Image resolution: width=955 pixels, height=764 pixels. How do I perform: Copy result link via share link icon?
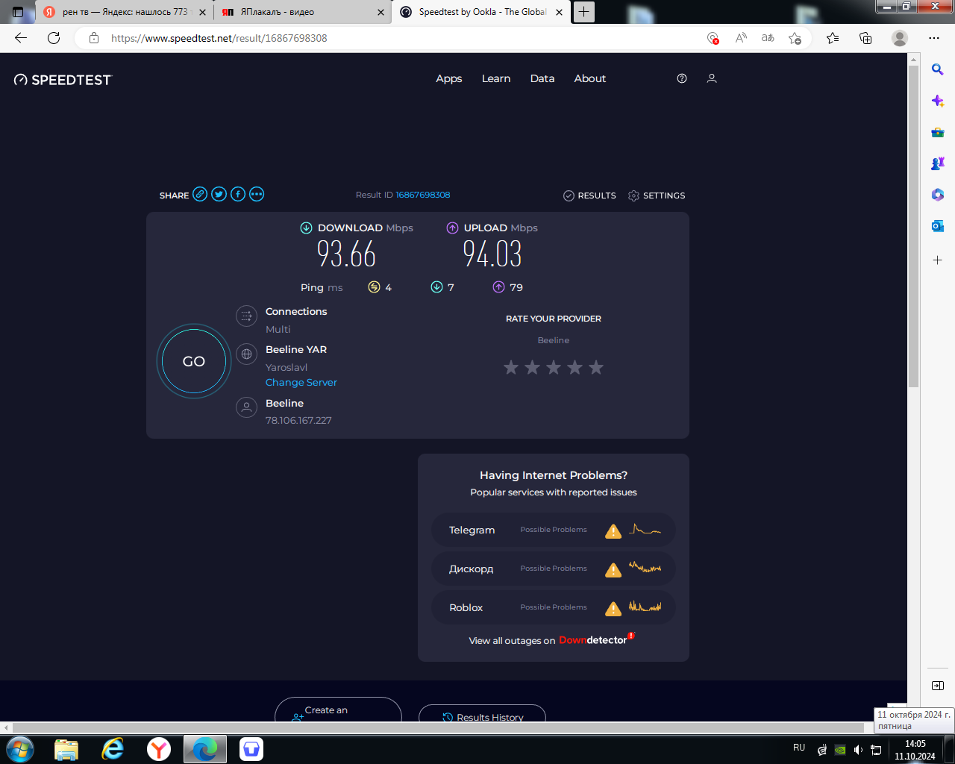pos(200,194)
